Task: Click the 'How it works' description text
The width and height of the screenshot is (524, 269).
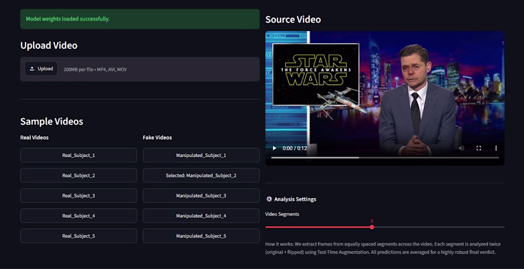Action: (x=383, y=248)
